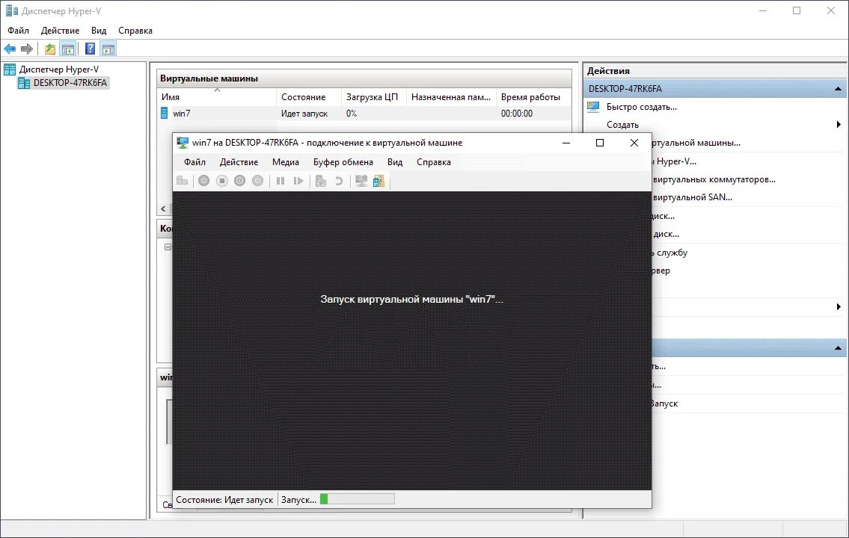
Task: Click the Turn Off square-stop icon
Action: tap(222, 181)
